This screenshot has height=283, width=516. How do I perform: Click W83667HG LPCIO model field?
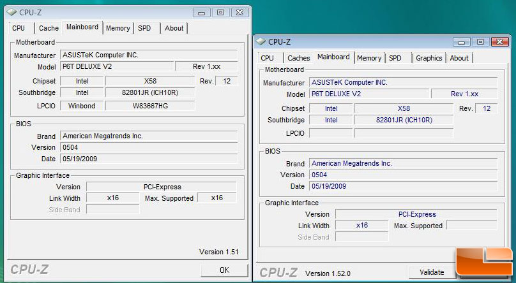click(x=150, y=106)
